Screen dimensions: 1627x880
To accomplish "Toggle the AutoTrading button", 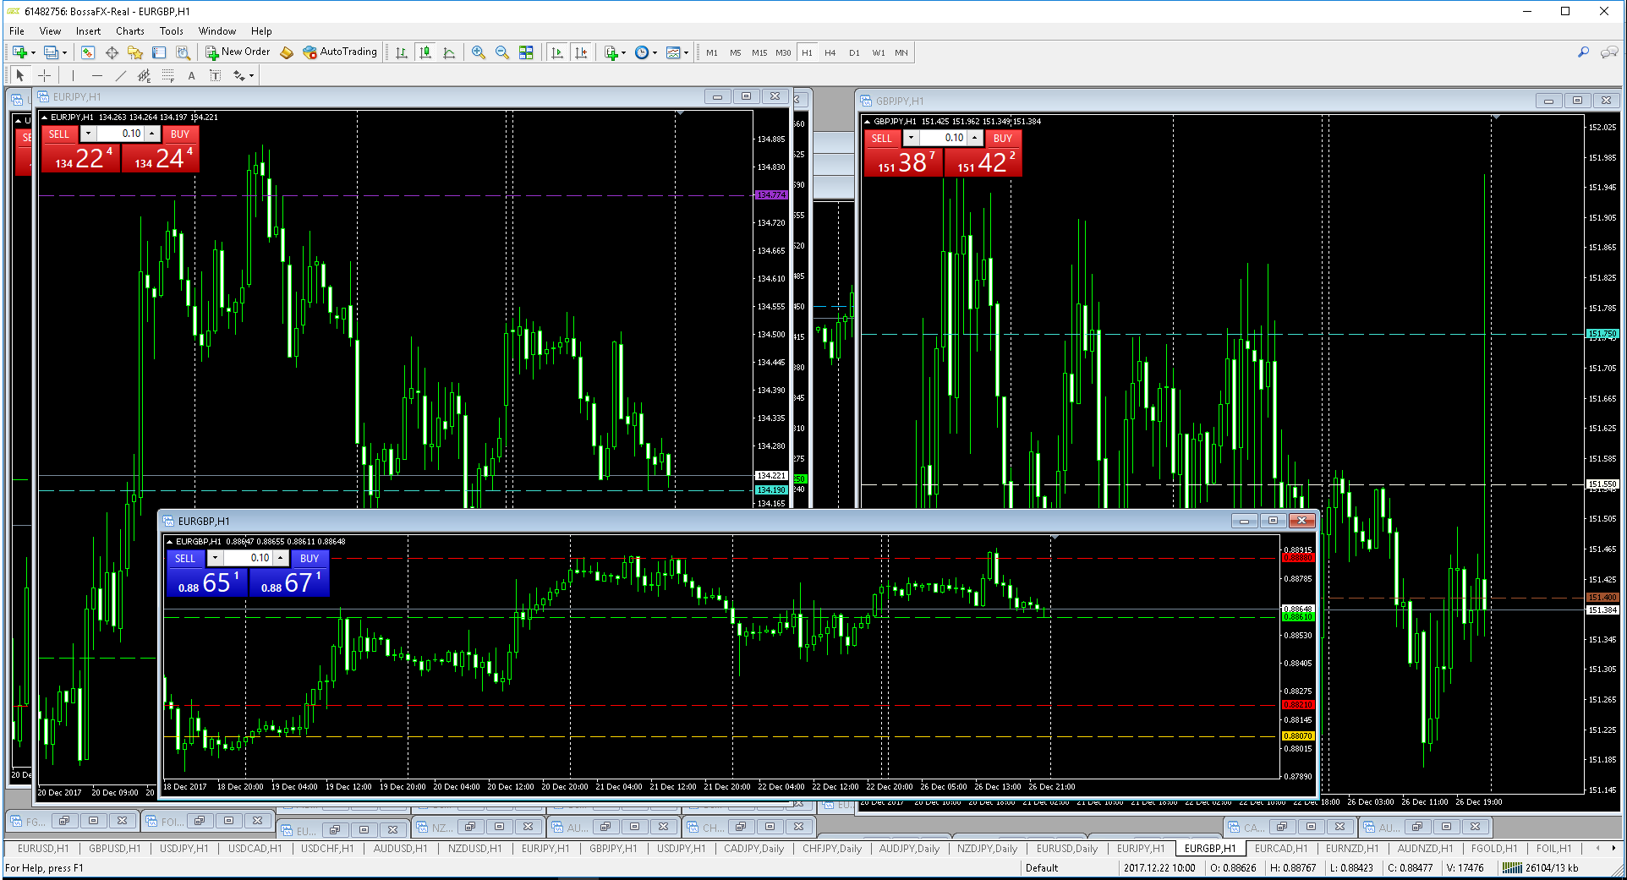I will [340, 52].
